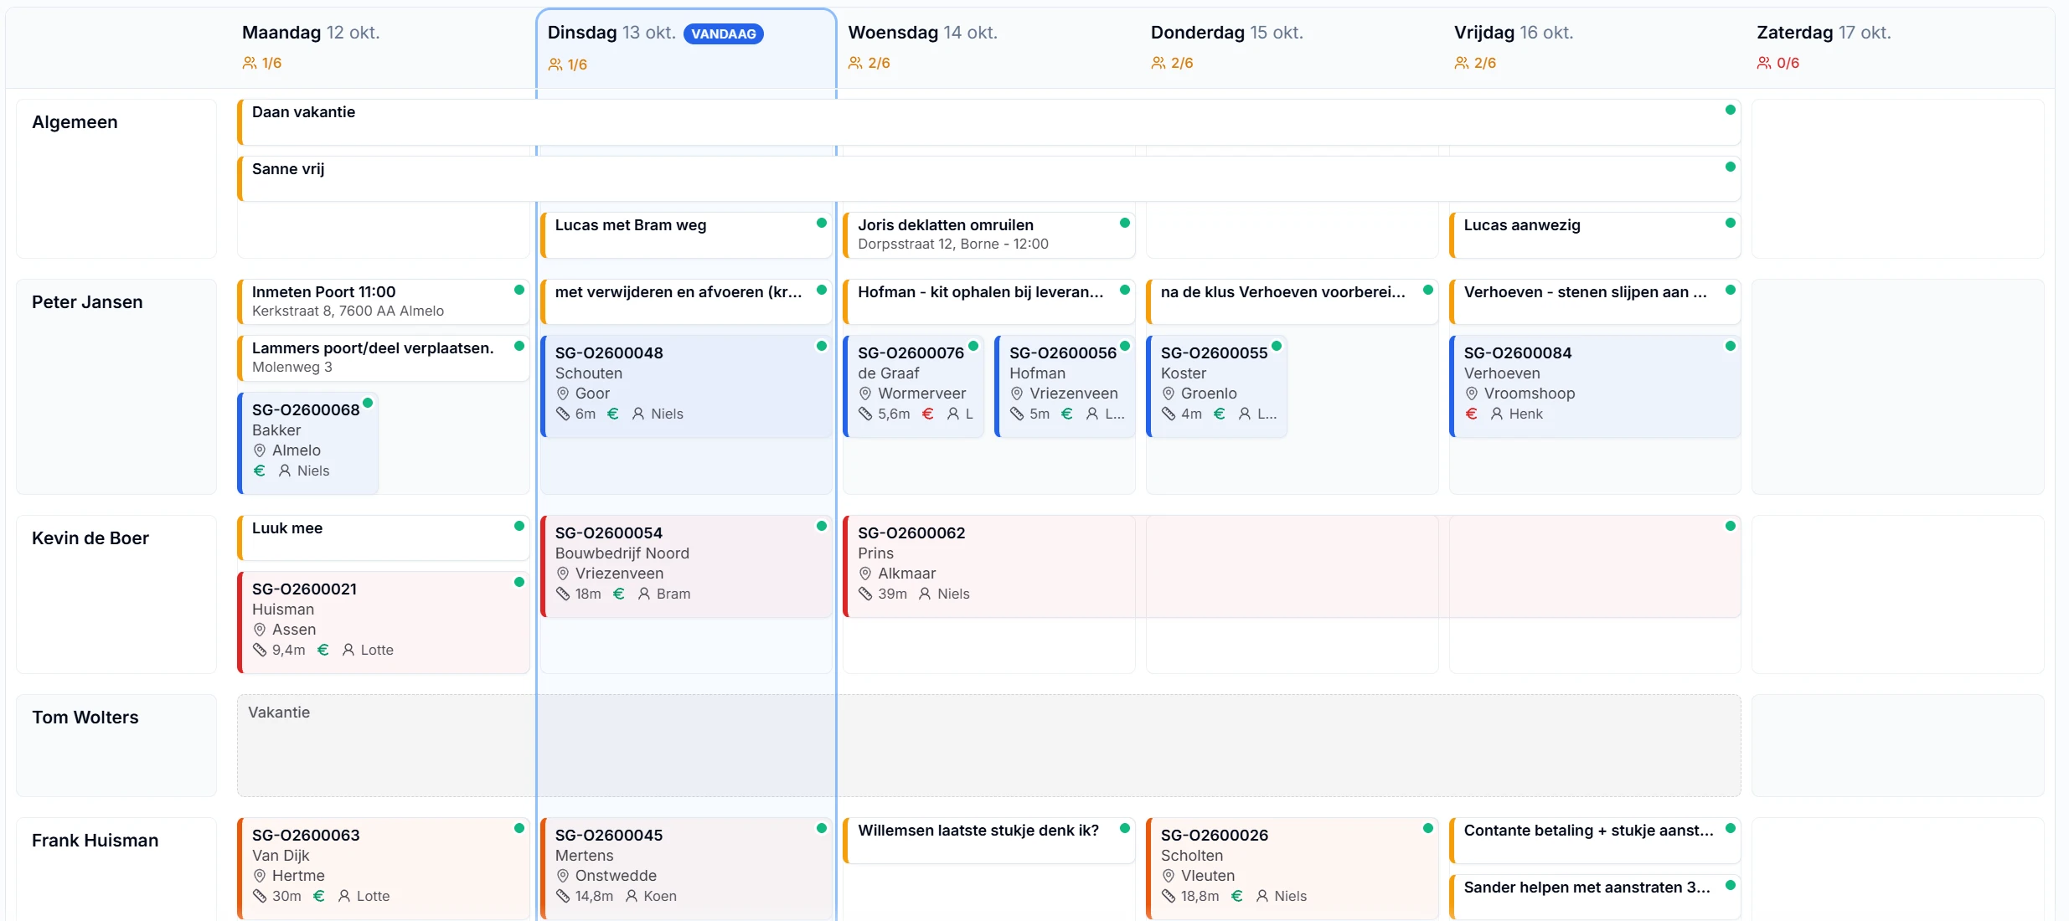The width and height of the screenshot is (2069, 921).
Task: Click the green euro icon on SG-O2600048 Schouten
Action: (x=613, y=414)
